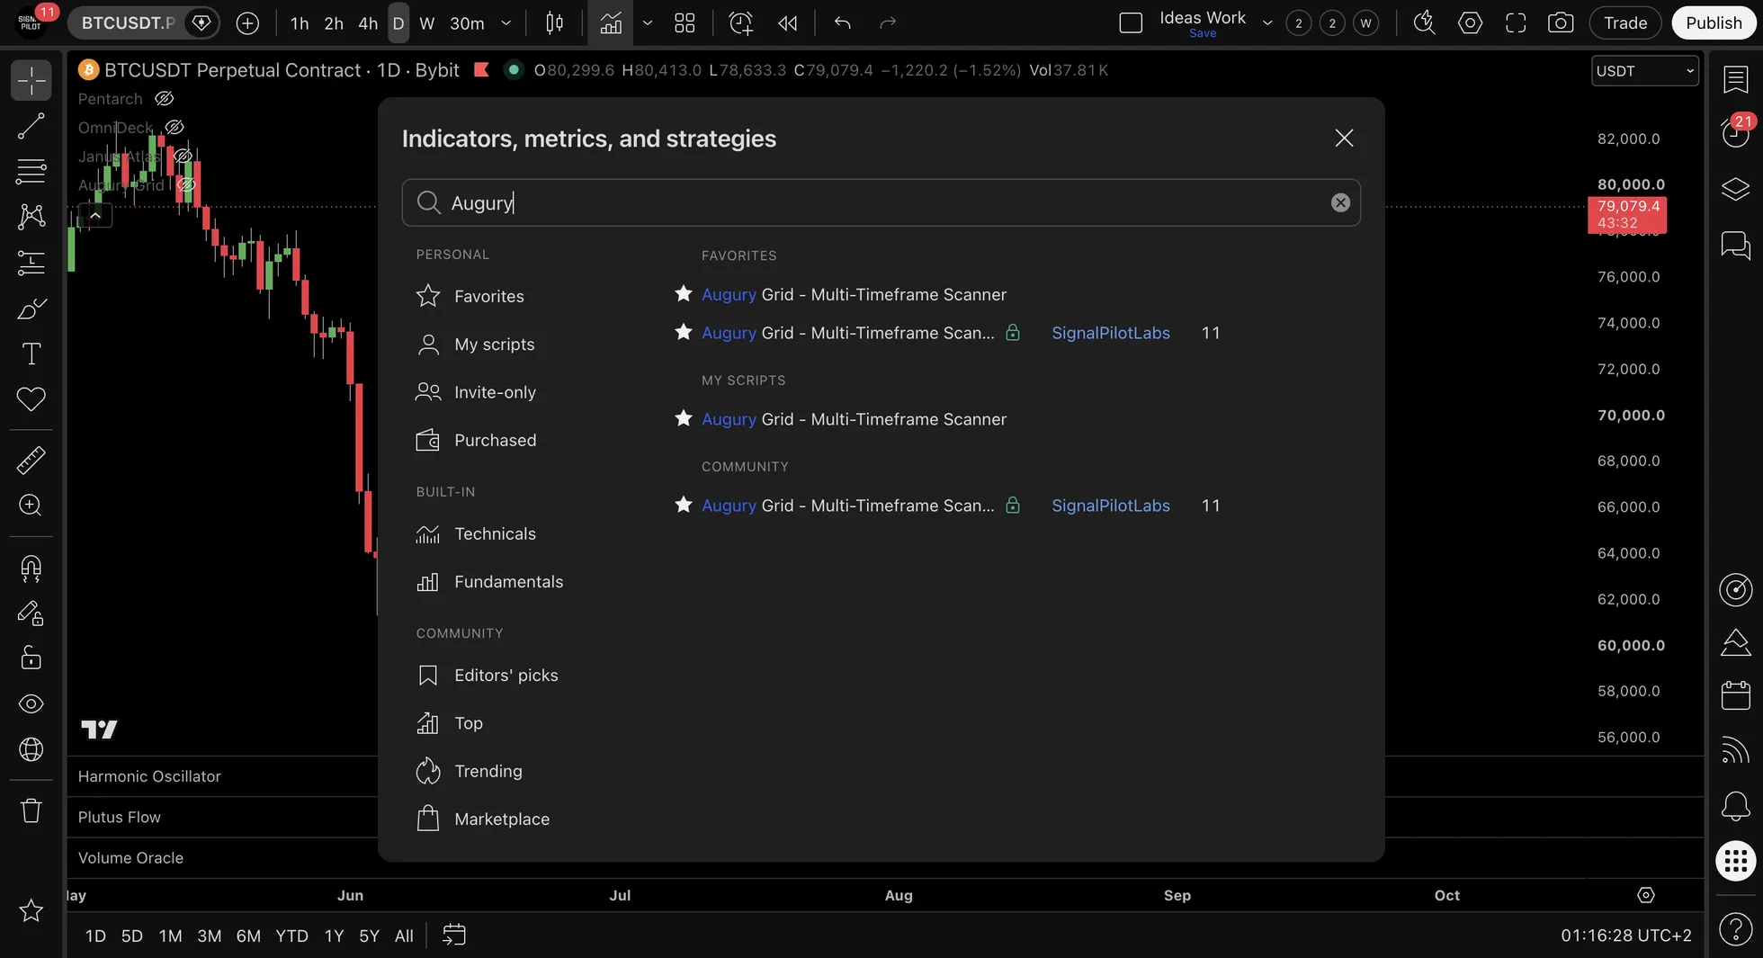
Task: Expand the Ideas Work layout dropdown
Action: [1267, 22]
